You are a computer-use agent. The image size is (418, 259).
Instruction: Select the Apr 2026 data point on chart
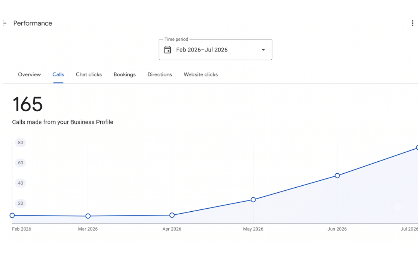(172, 215)
